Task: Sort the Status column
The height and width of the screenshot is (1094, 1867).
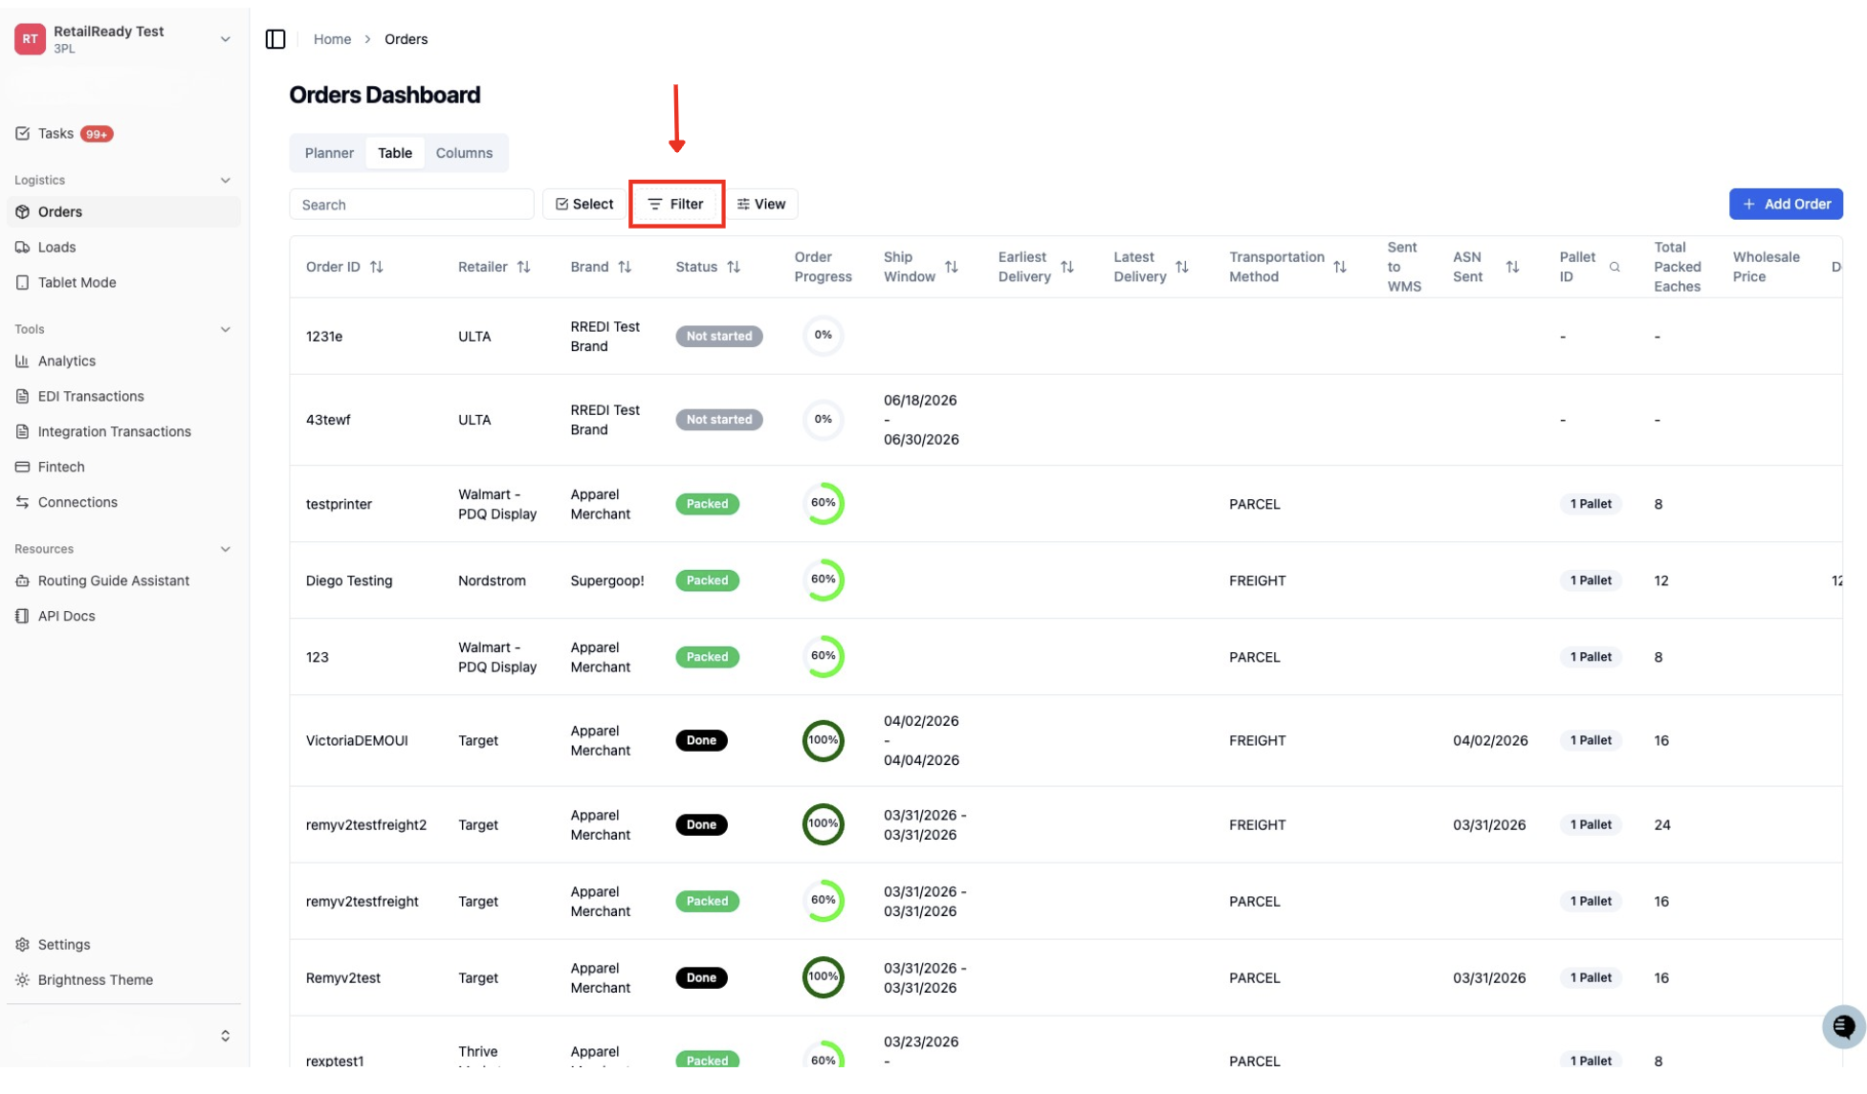Action: [x=734, y=267]
